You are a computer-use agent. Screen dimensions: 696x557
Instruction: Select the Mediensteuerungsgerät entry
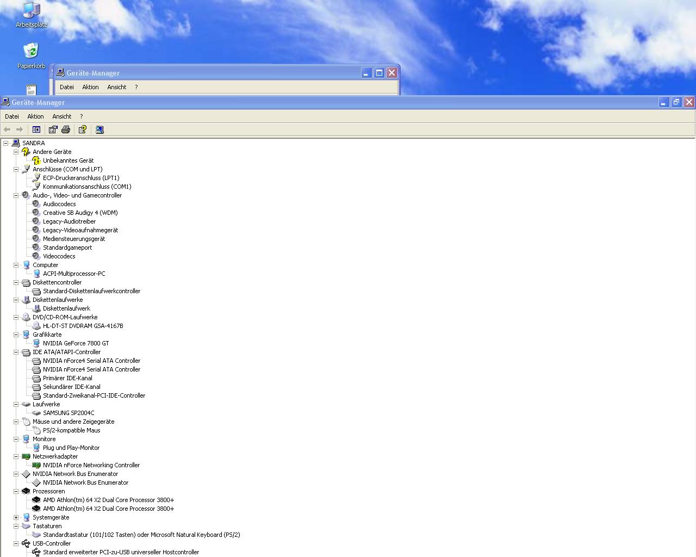[x=74, y=239]
